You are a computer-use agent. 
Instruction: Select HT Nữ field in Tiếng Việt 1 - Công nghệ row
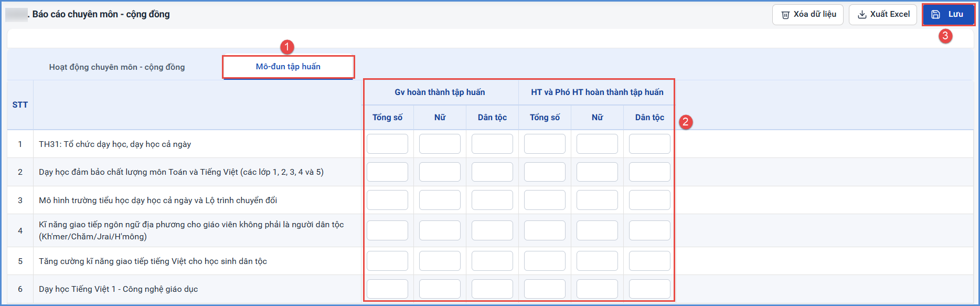click(x=597, y=289)
